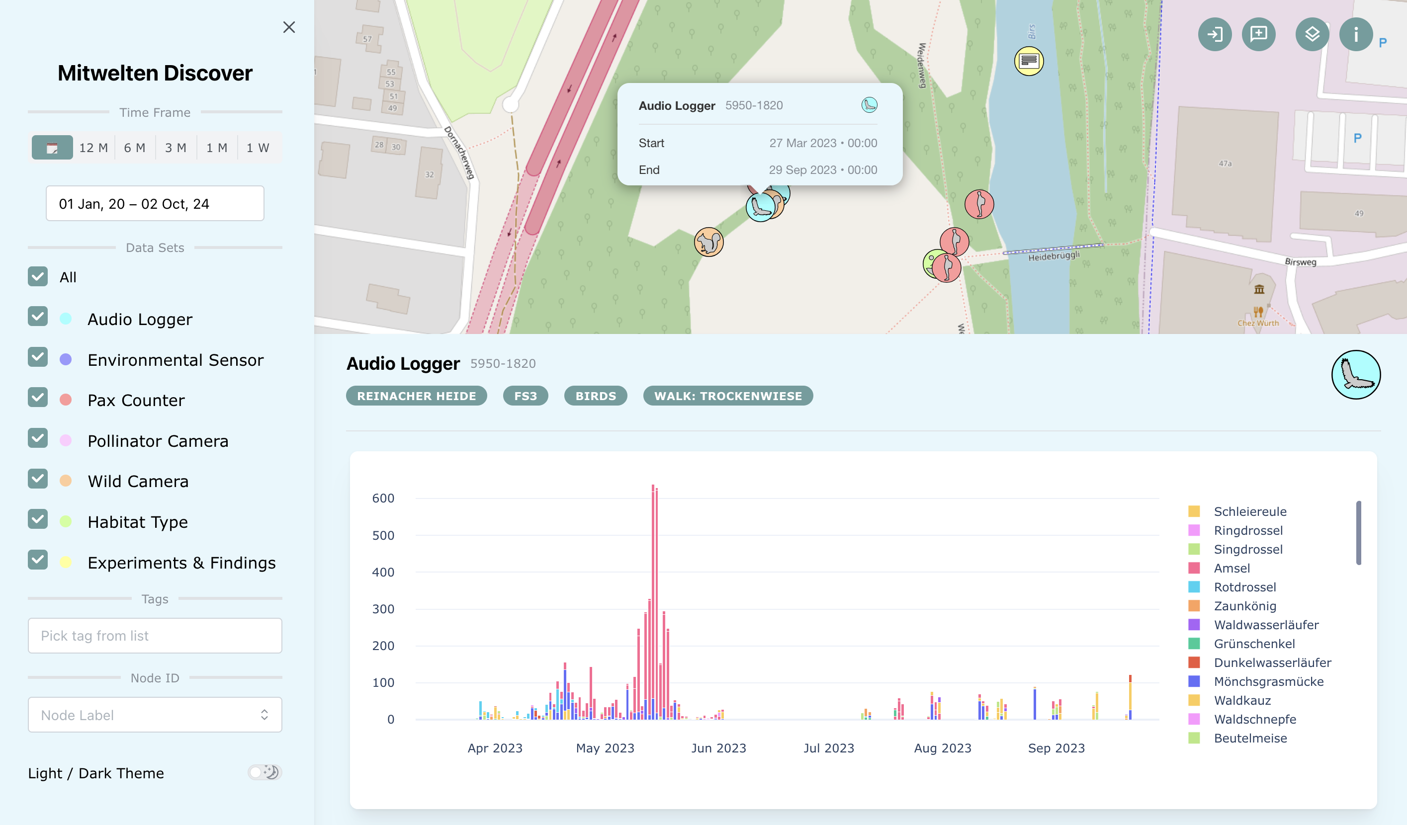
Task: Toggle the Pollinator Camera checkbox
Action: (x=37, y=438)
